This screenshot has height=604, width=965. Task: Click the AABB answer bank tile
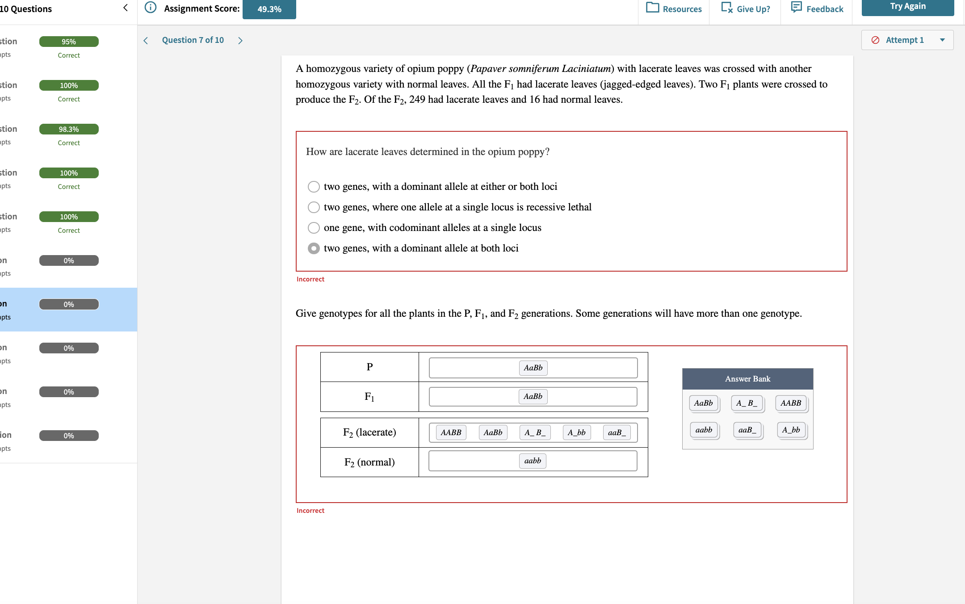point(790,403)
